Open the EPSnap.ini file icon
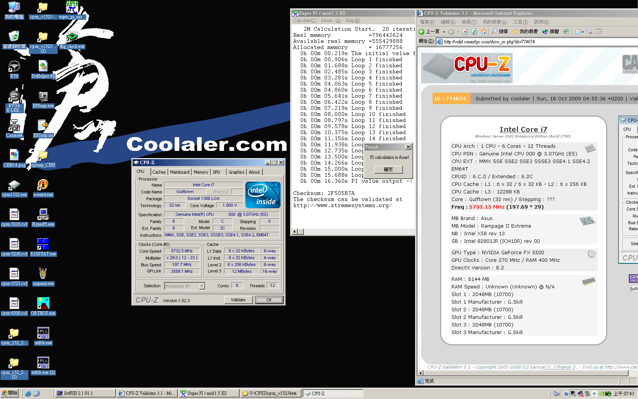This screenshot has height=399, width=638. pyautogui.click(x=43, y=128)
